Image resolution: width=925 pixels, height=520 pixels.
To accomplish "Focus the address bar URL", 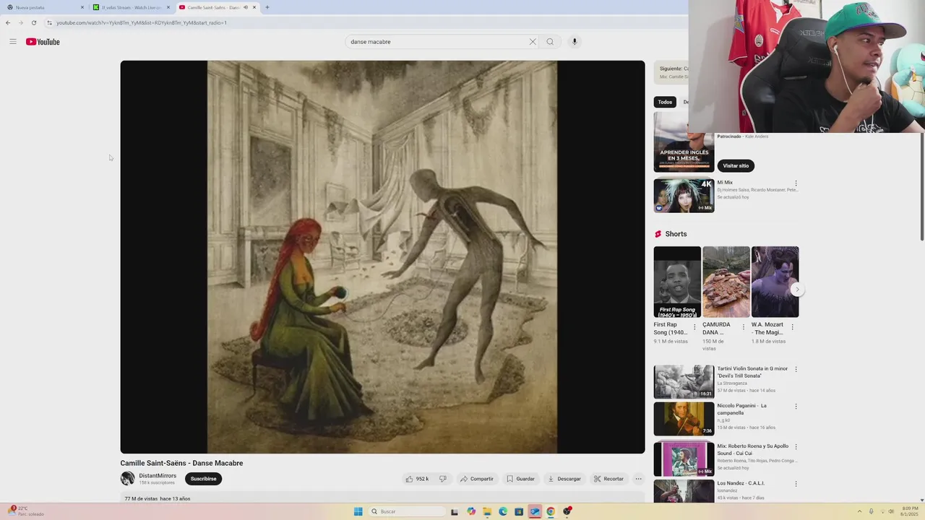I will pos(142,22).
